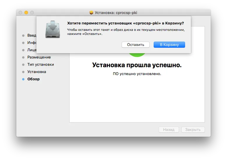Click the 'ПО успешно установлено.' text
The width and height of the screenshot is (227, 160).
click(137, 74)
